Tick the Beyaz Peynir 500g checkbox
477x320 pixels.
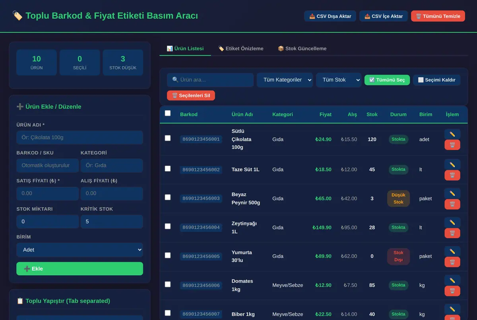[x=168, y=197]
